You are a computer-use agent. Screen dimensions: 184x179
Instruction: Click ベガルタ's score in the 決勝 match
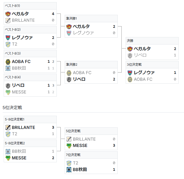click(x=175, y=49)
